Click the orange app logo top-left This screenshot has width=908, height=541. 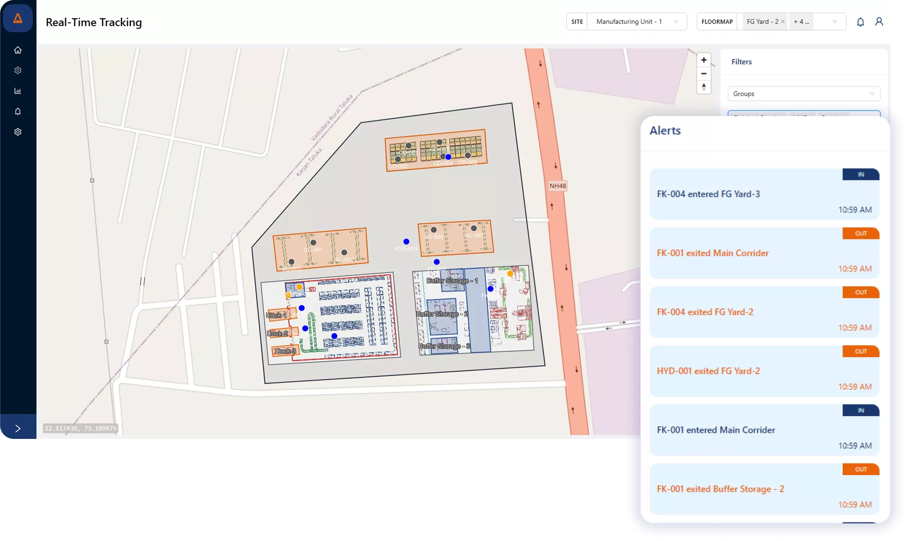(18, 19)
